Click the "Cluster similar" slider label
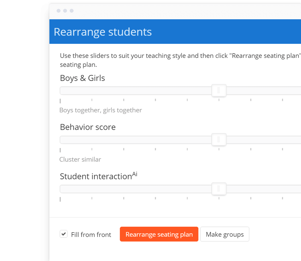Image resolution: width=301 pixels, height=261 pixels. tap(80, 159)
